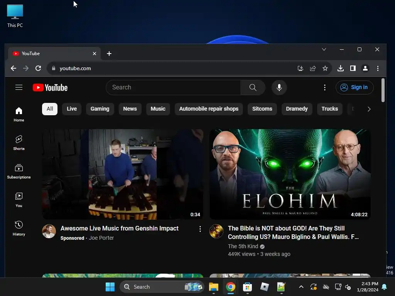This screenshot has width=395, height=296.
Task: Click the YouTube logo
Action: 50,87
